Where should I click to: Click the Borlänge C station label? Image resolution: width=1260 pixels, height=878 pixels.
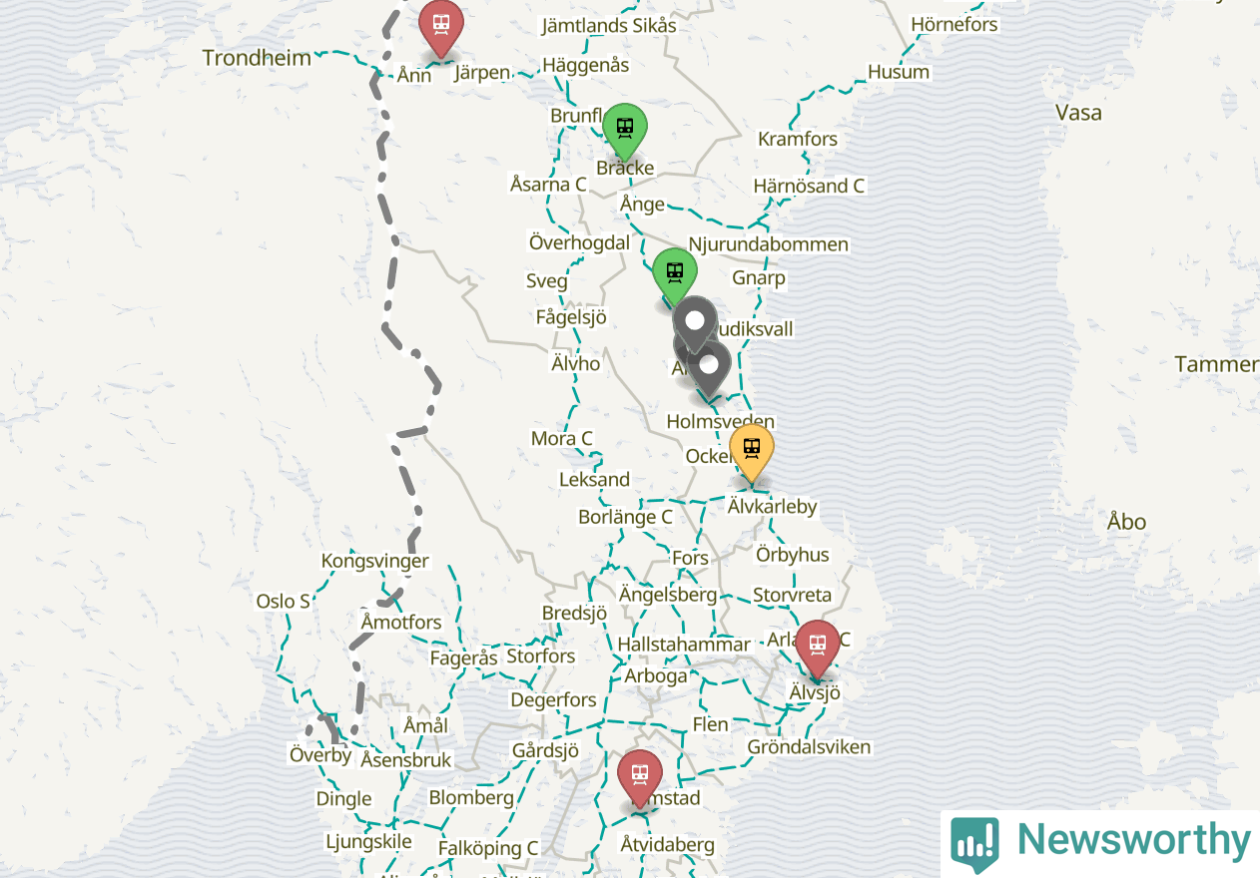pyautogui.click(x=626, y=517)
